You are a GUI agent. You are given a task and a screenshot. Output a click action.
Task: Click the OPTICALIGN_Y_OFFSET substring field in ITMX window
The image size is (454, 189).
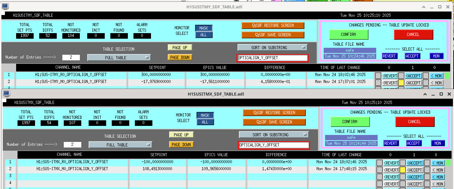[274, 145]
